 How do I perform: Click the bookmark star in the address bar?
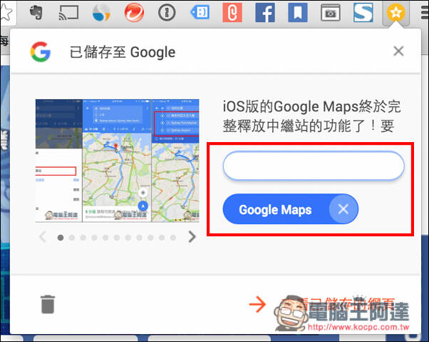[6, 12]
